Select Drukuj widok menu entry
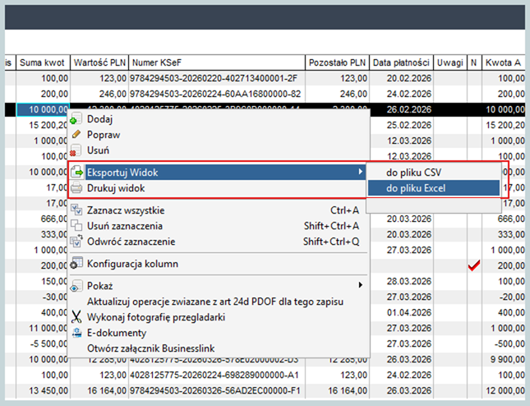This screenshot has height=406, width=530. [x=219, y=188]
